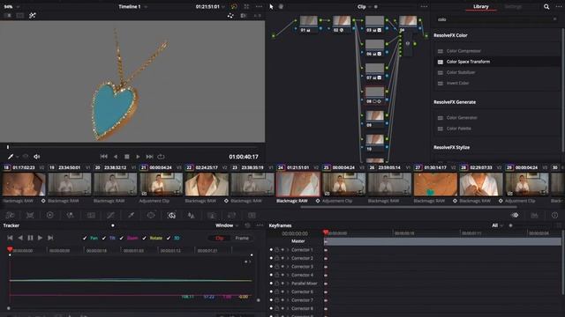Open the Sizing palette

pyautogui.click(x=231, y=215)
